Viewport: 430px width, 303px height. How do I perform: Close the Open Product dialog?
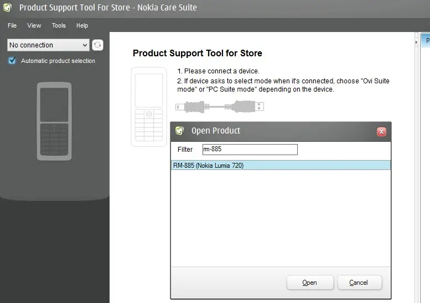point(381,131)
